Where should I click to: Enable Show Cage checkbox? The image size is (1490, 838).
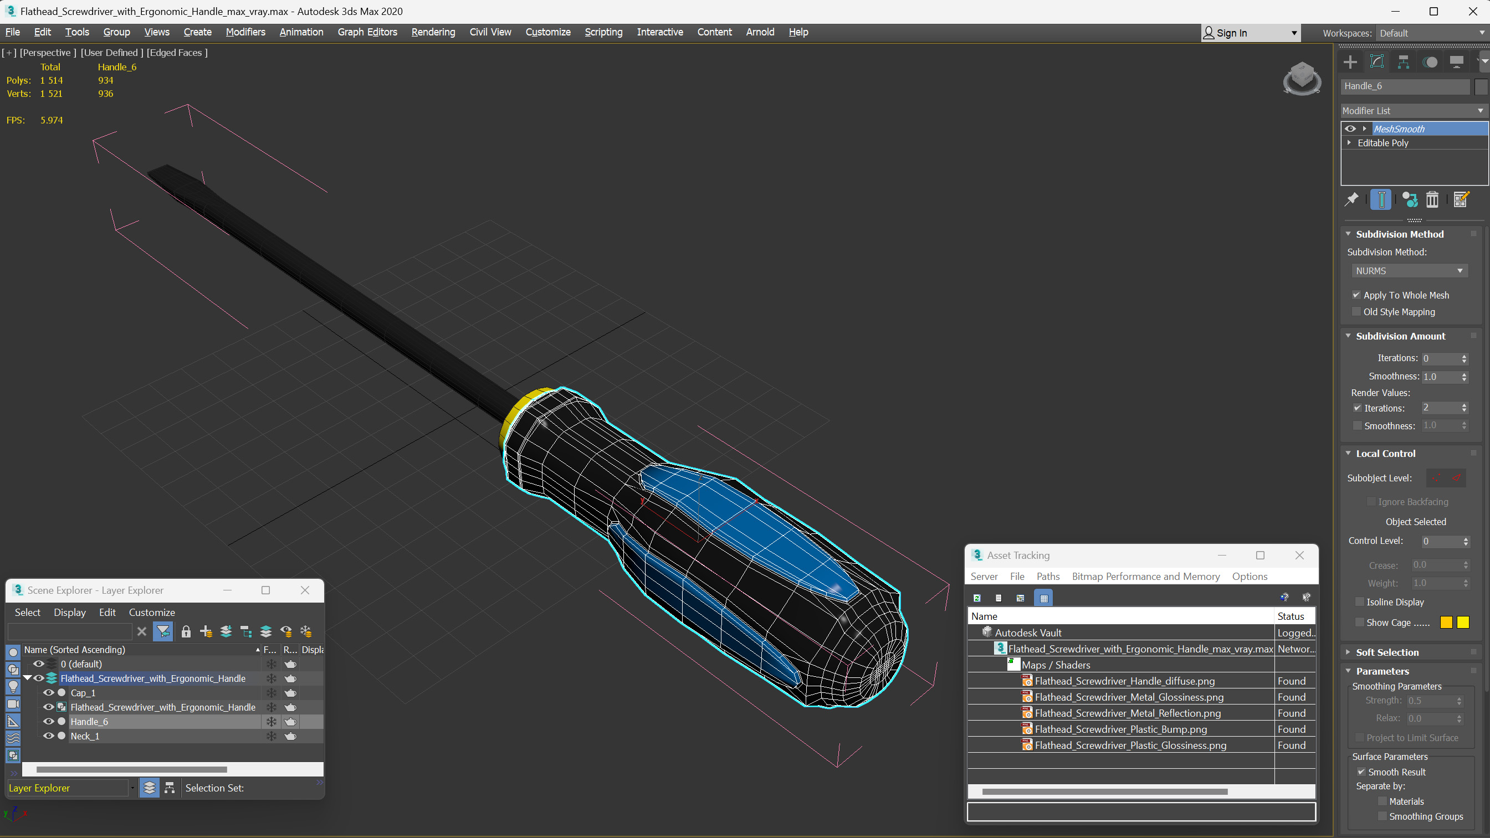pos(1360,623)
